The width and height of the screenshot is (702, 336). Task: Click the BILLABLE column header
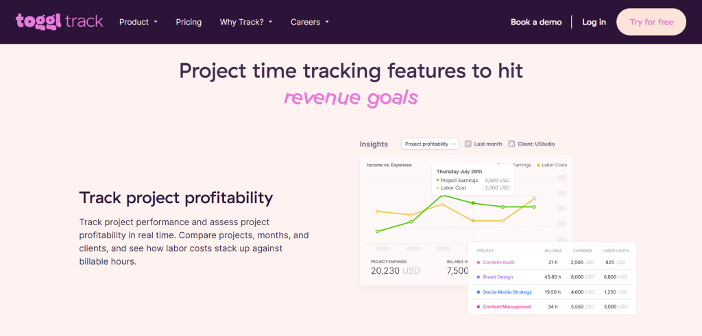[553, 250]
